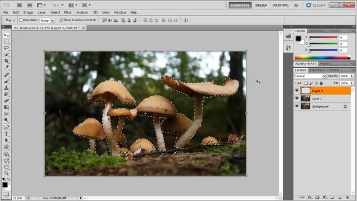Select the Quick Selection tool
The width and height of the screenshot is (357, 201).
6,55
